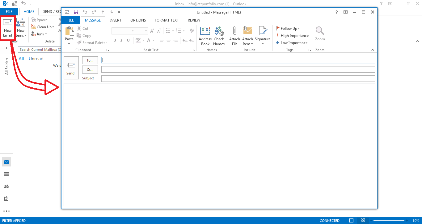Open the Address Book
The height and width of the screenshot is (224, 422).
point(205,36)
